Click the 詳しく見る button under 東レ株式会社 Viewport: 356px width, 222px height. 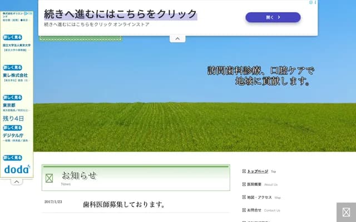(12, 98)
